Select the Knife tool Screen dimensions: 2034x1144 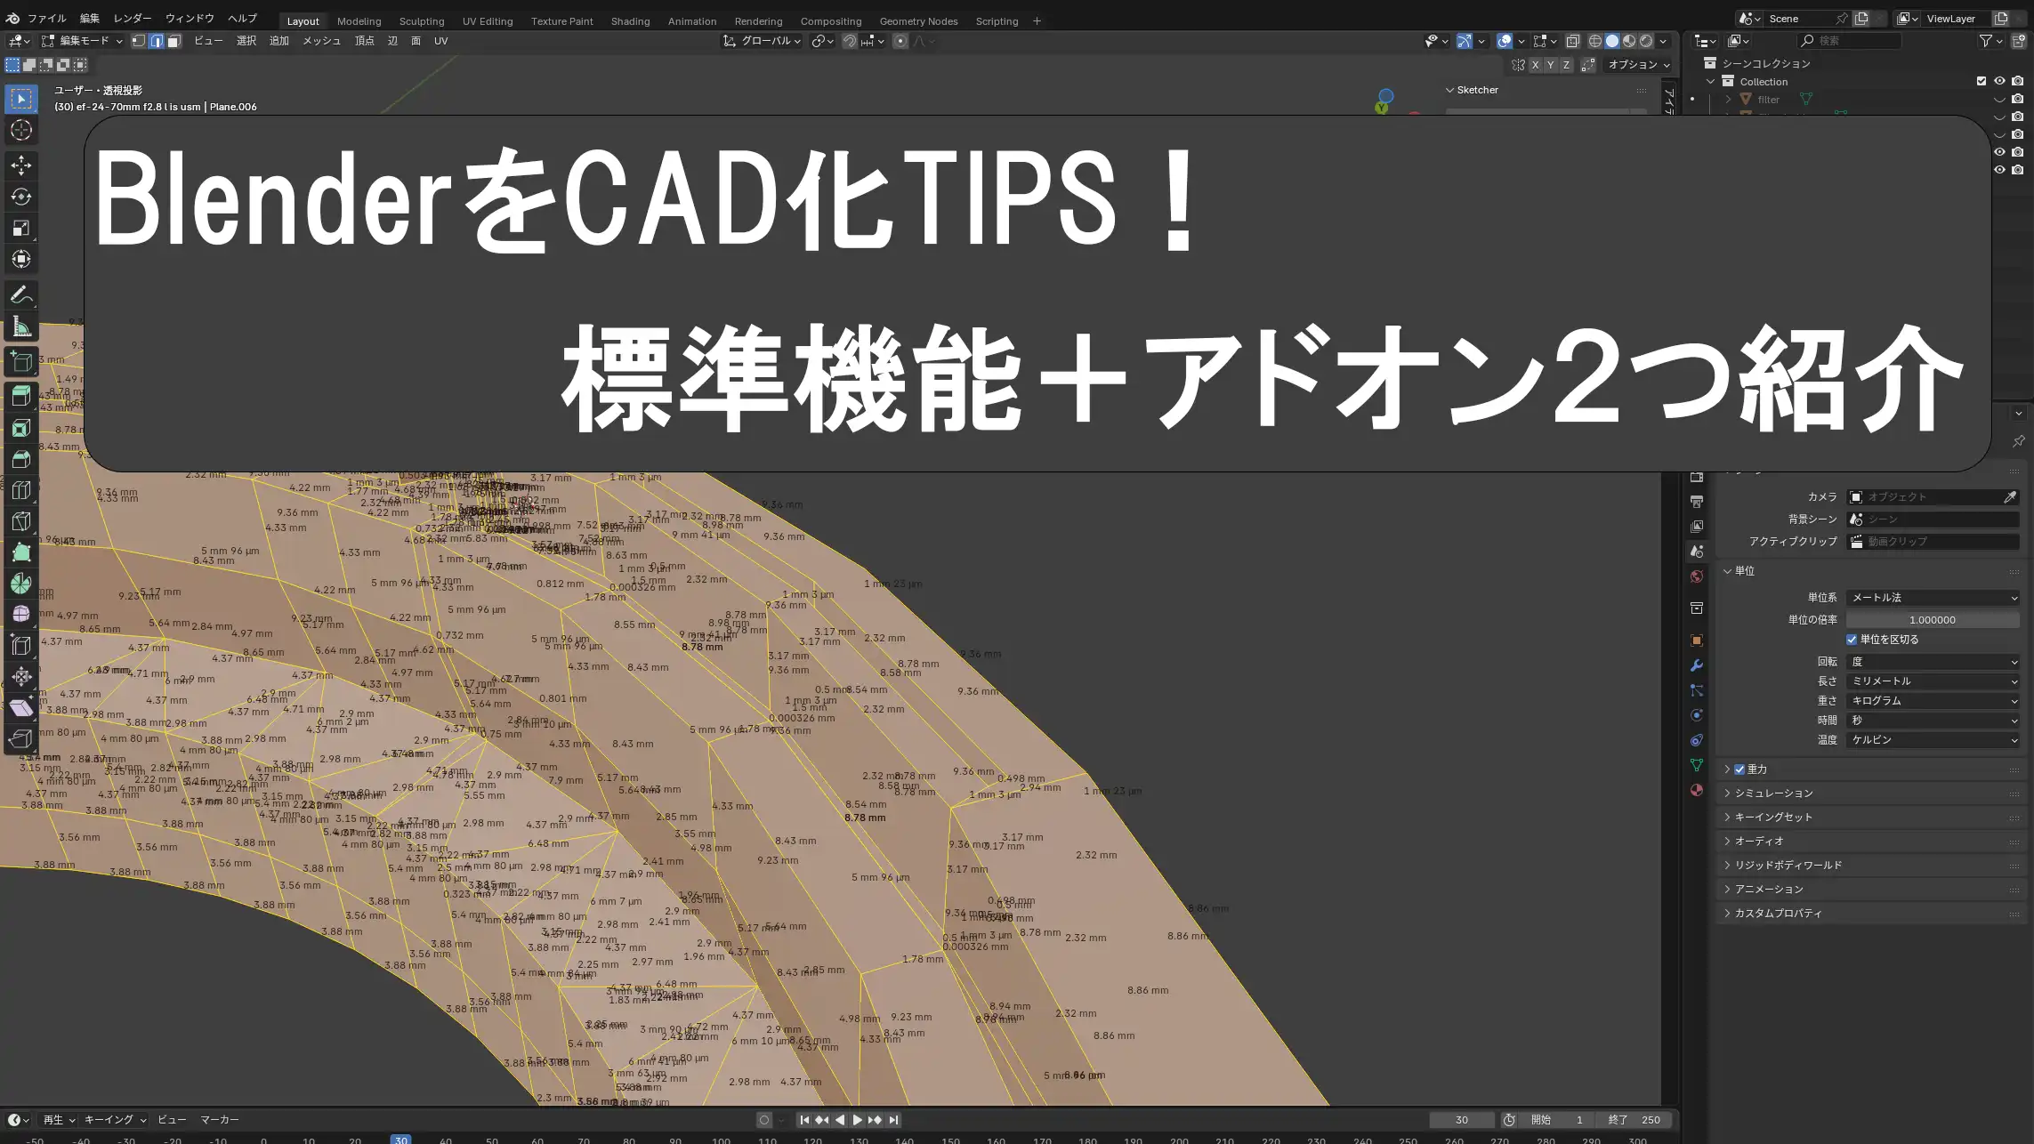pyautogui.click(x=20, y=520)
